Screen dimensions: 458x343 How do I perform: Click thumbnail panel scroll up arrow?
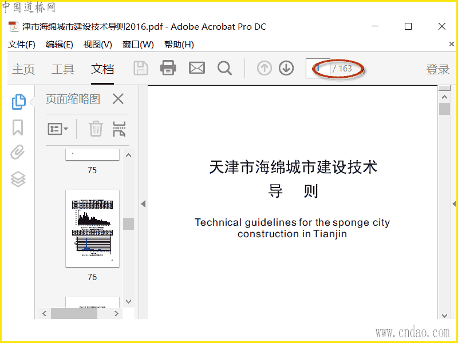[128, 155]
